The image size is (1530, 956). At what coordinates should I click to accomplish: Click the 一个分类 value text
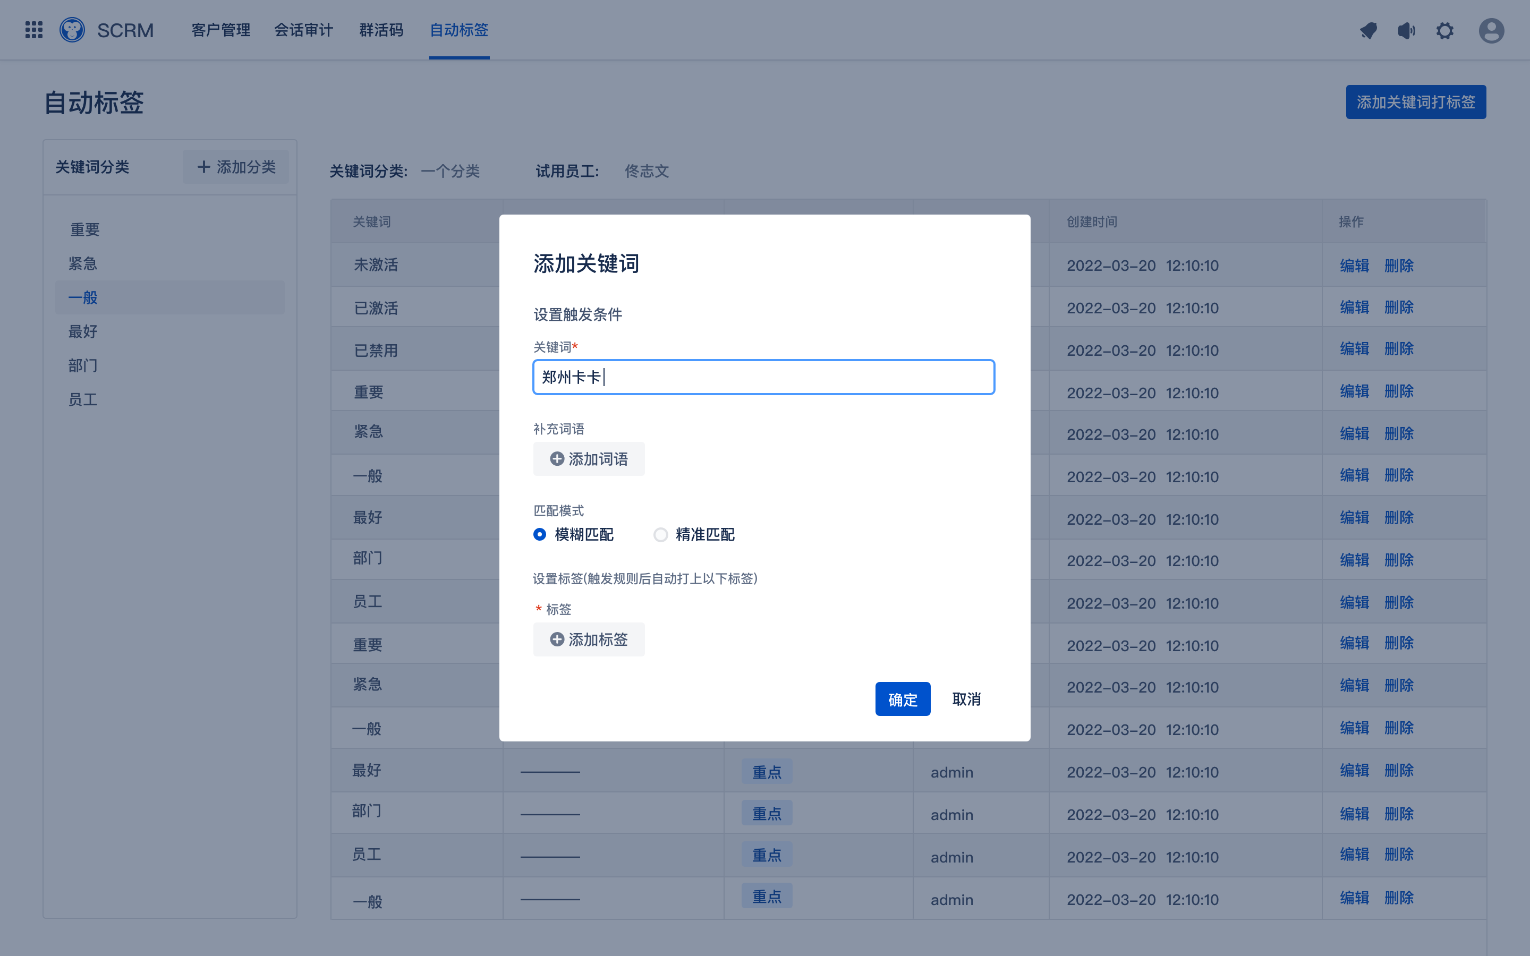[x=450, y=172]
